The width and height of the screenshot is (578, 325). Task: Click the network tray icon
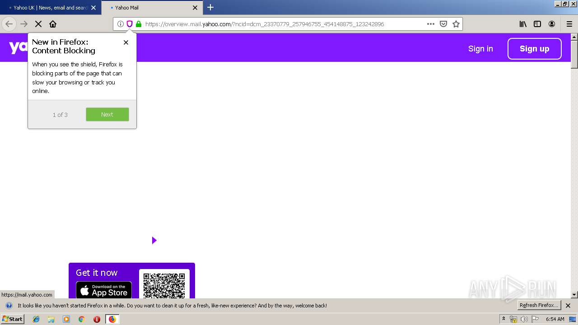coord(513,319)
